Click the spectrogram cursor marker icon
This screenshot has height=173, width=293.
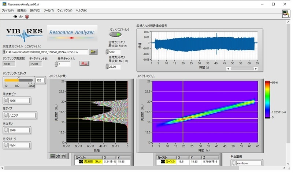(x=163, y=162)
